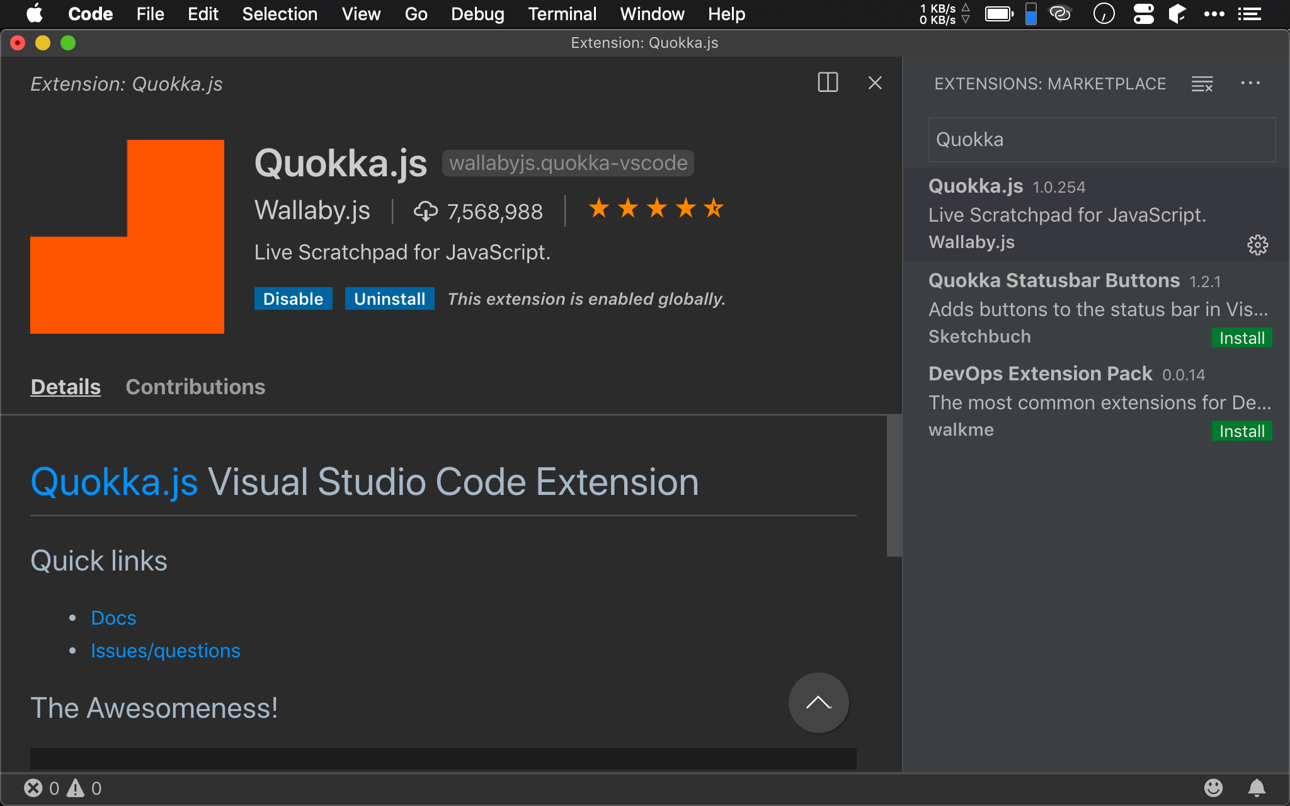The image size is (1290, 806).
Task: Open More Actions ellipsis in Extensions panel
Action: point(1250,83)
